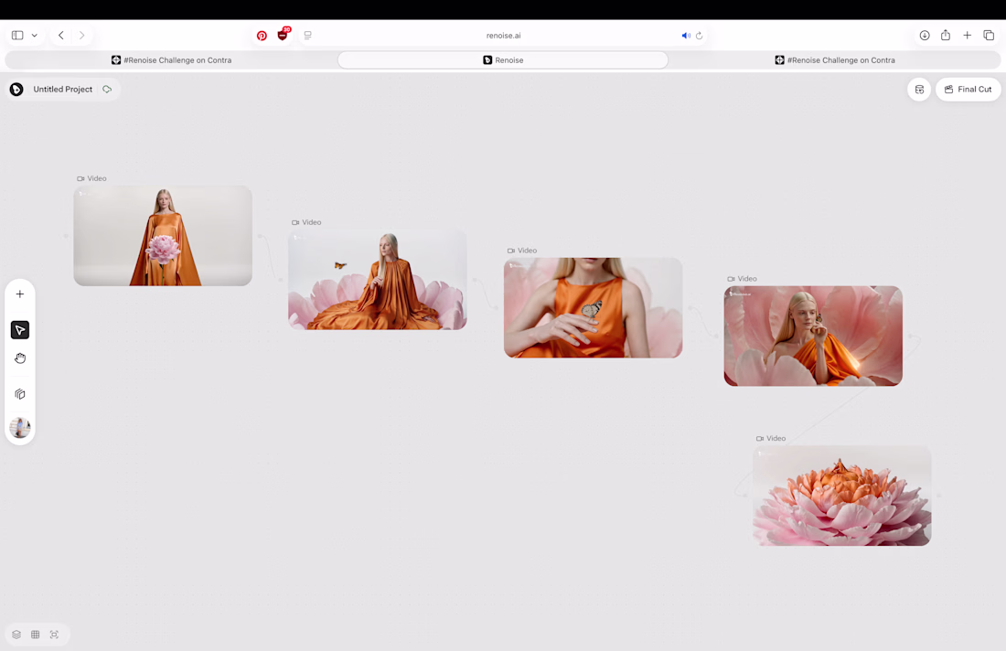Open the red ad blocker extension icon
The height and width of the screenshot is (651, 1006).
[283, 35]
